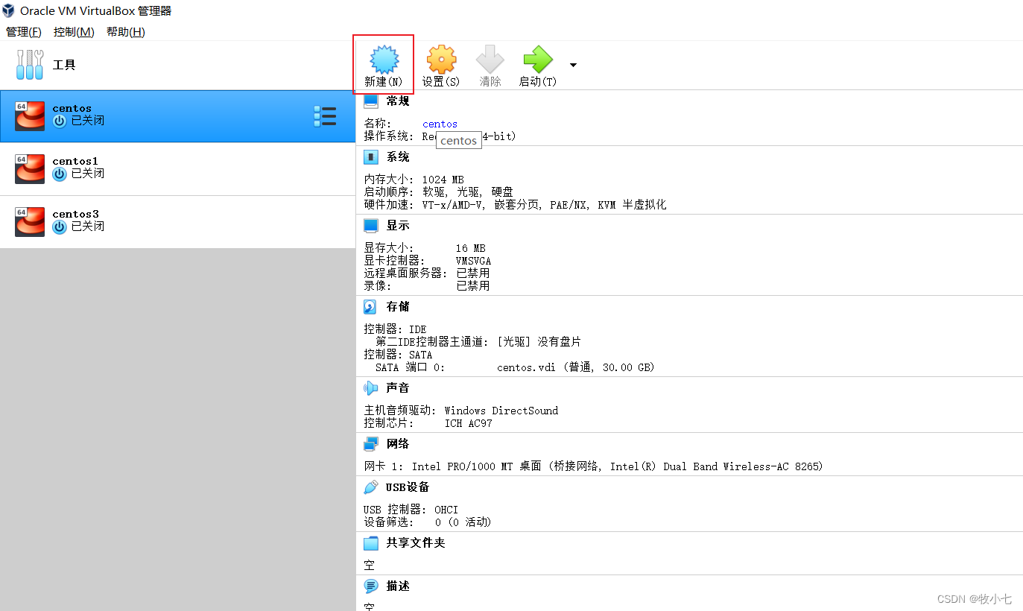Screen dimensions: 1023x611
Task: Click centos.vdi (普通, 30.00 GB) entry
Action: (x=575, y=367)
